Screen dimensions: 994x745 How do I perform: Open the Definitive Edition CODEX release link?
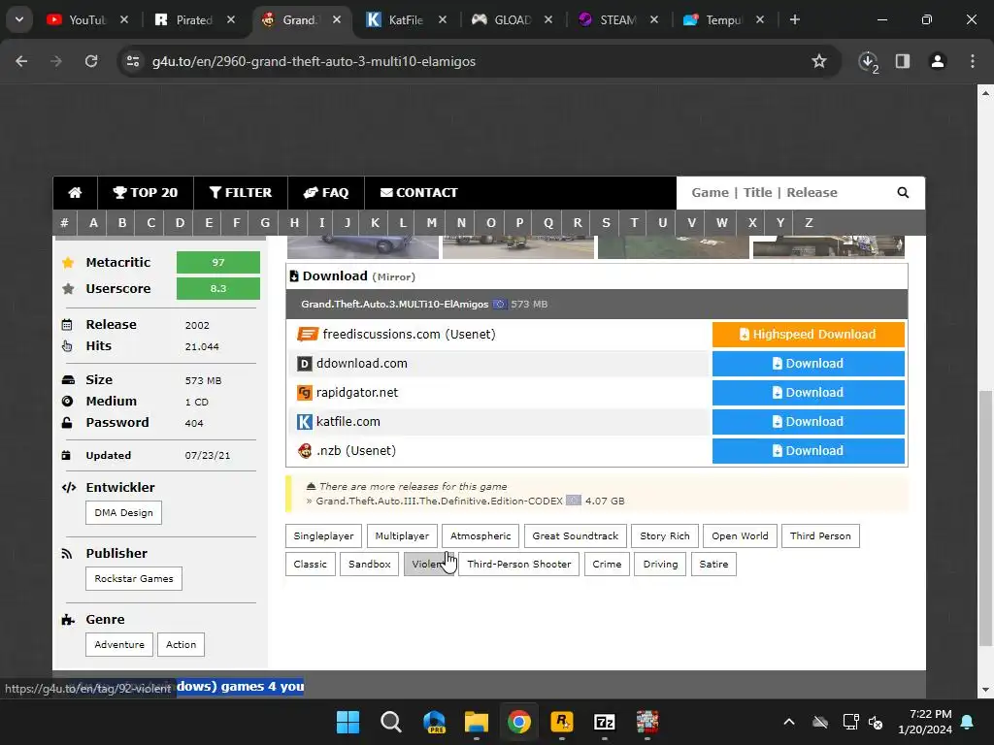click(x=440, y=502)
